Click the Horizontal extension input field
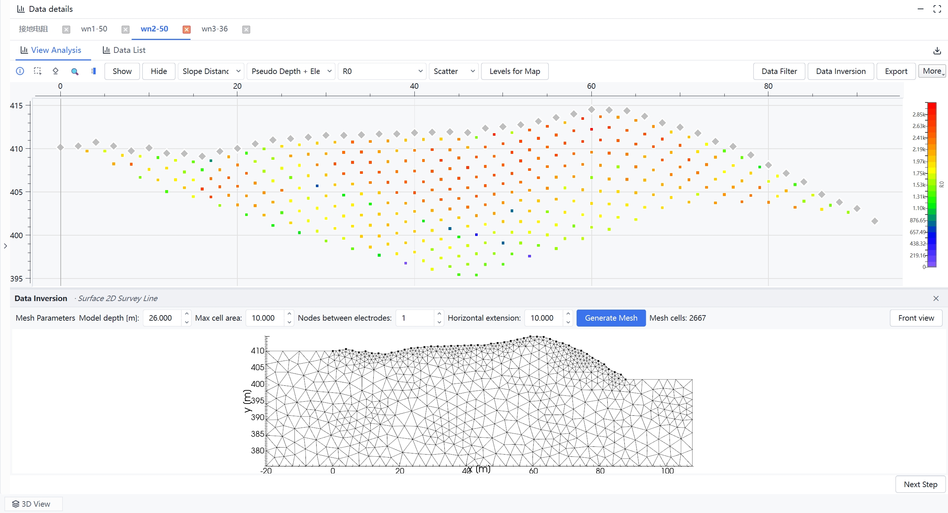 pyautogui.click(x=544, y=318)
